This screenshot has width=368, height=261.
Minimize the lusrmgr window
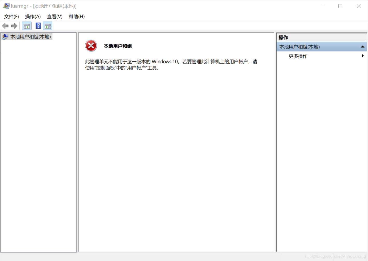coord(322,6)
